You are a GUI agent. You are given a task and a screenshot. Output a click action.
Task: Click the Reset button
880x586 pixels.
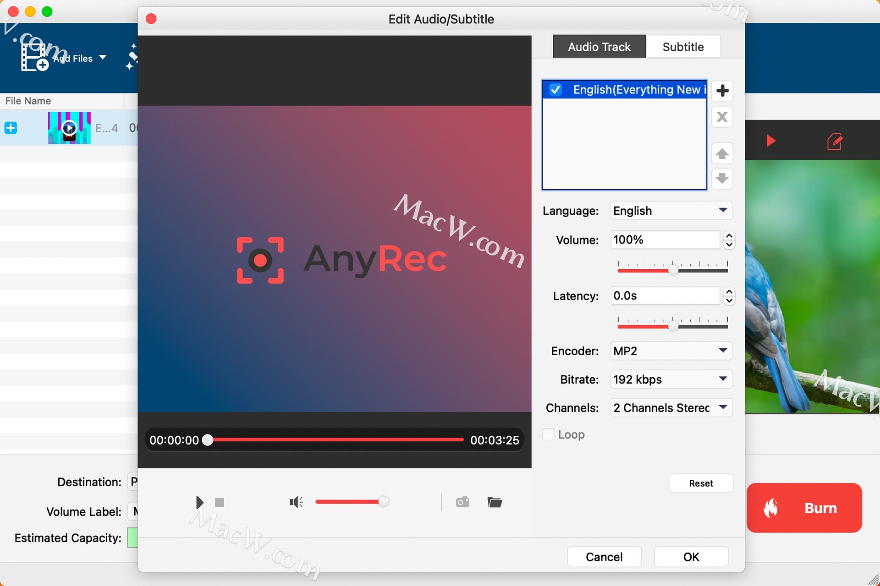(701, 483)
